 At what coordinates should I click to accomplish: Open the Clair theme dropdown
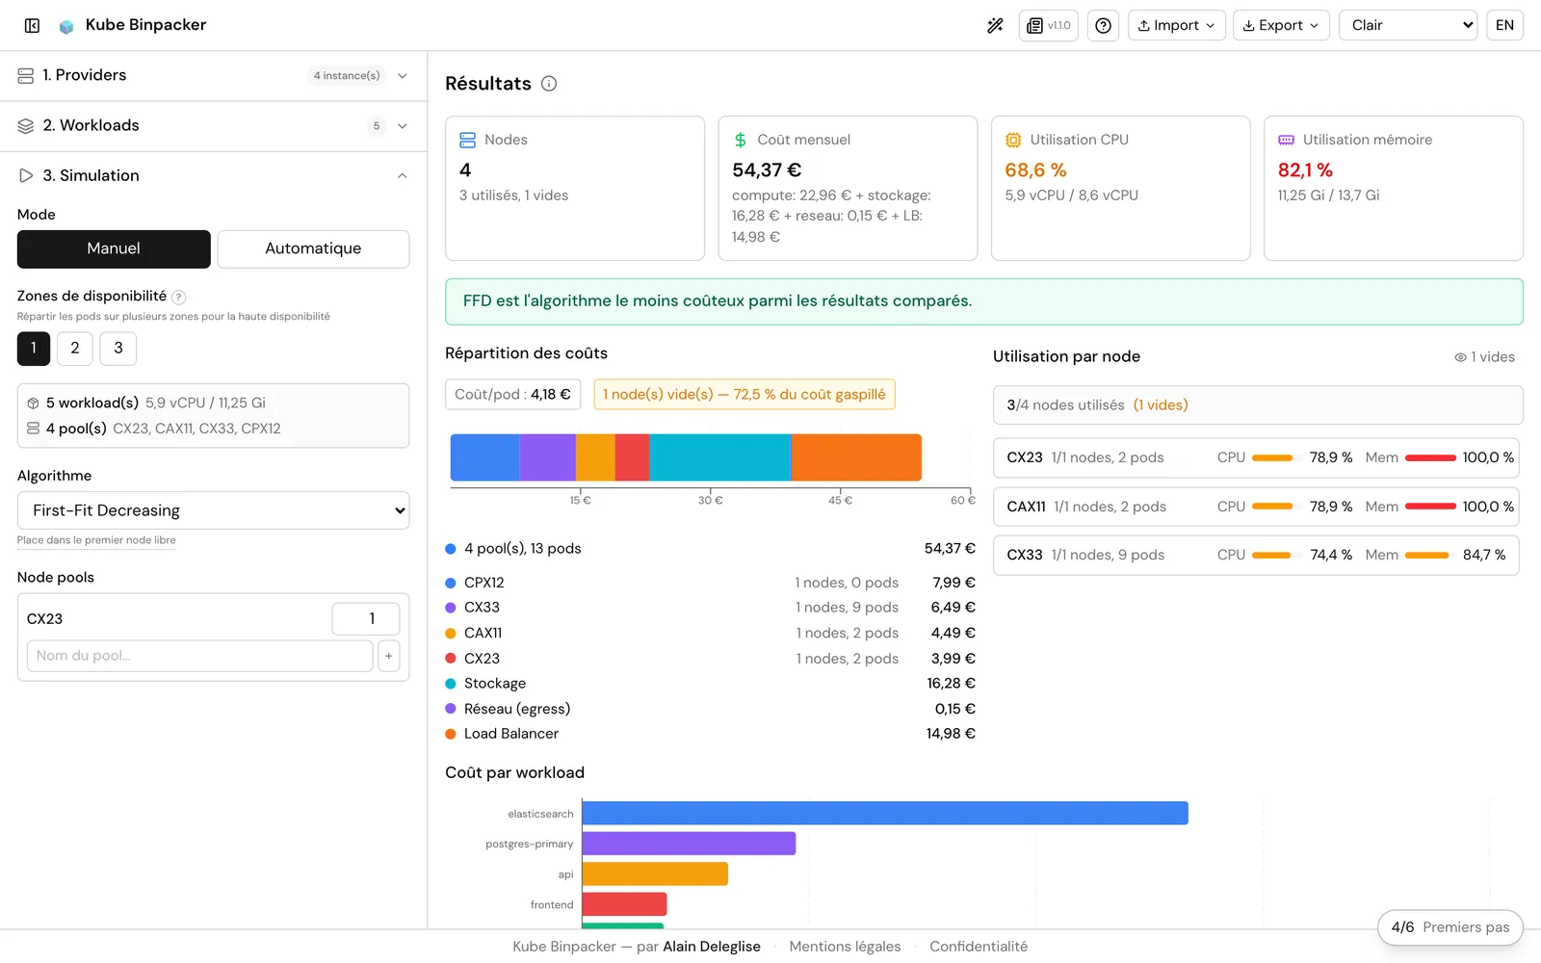click(x=1408, y=25)
